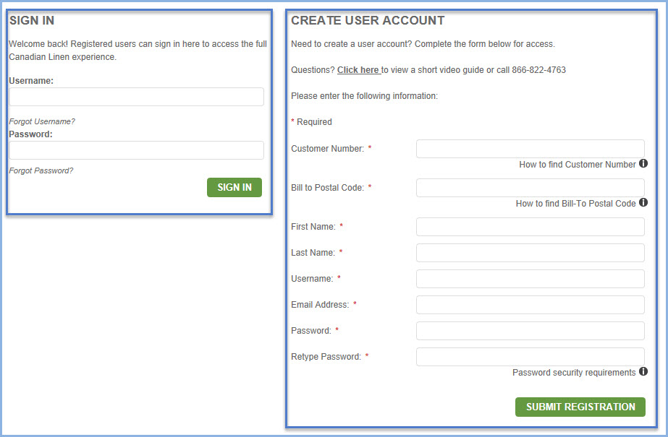The image size is (668, 437).
Task: Focus the sign-in Password field
Action: [x=136, y=150]
